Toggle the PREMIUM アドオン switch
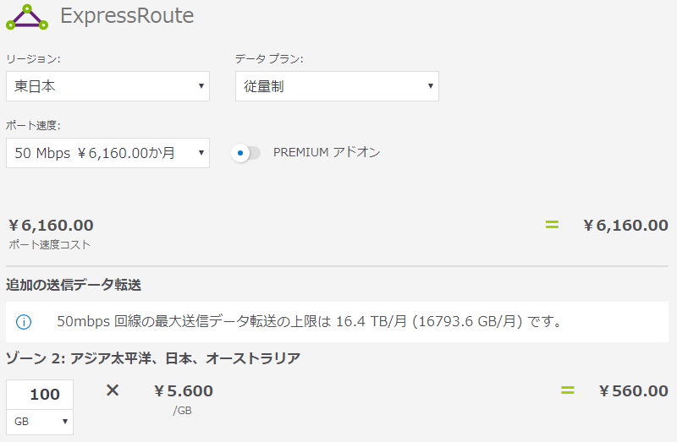The width and height of the screenshot is (677, 442). (246, 153)
